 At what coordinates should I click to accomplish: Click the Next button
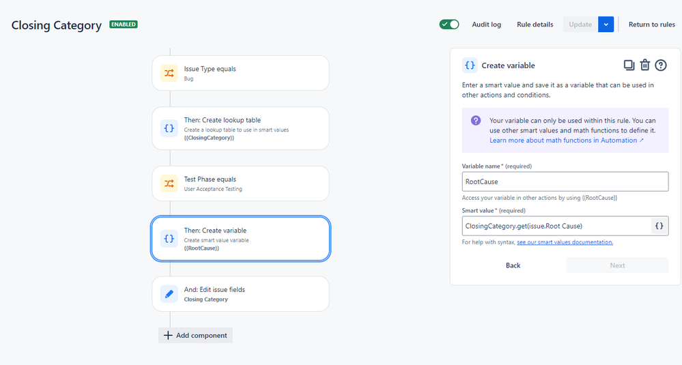click(617, 265)
